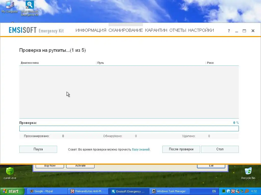Click the 0 % progress value

[236, 123]
